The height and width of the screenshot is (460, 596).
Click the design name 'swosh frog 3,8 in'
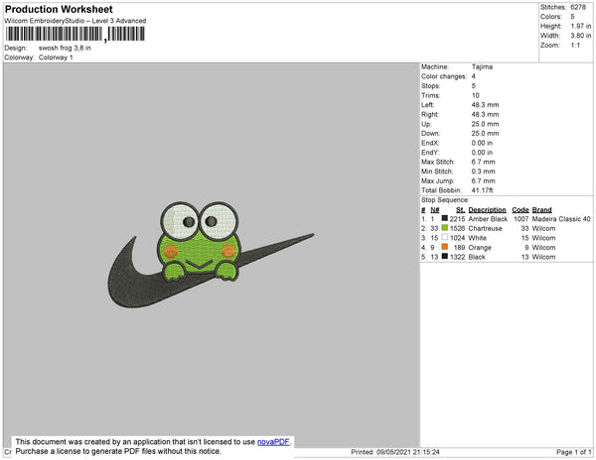65,48
